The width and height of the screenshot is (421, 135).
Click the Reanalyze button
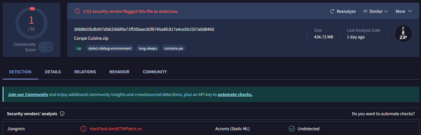click(343, 11)
